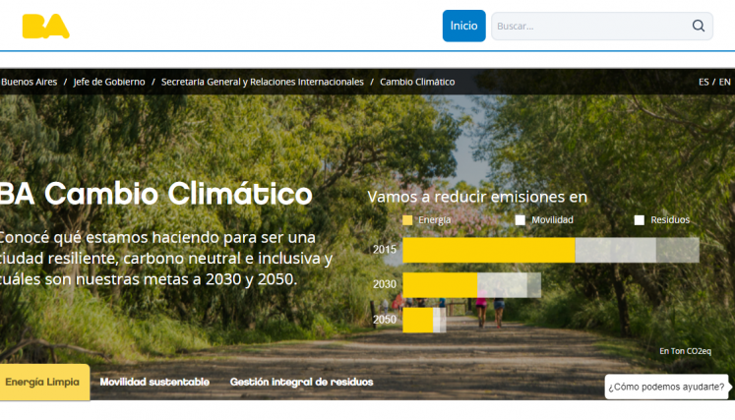This screenshot has height=420, width=735.
Task: Open Secretaría General y Relaciones Internacionales breadcrumb
Action: (x=263, y=82)
